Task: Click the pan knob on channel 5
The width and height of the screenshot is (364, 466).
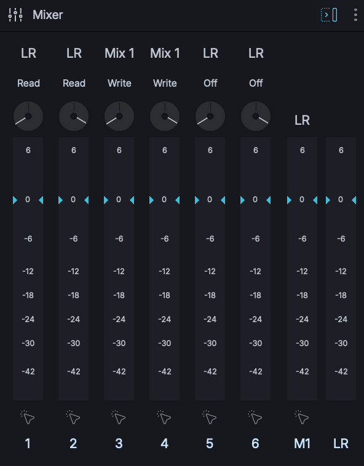Action: pyautogui.click(x=210, y=116)
